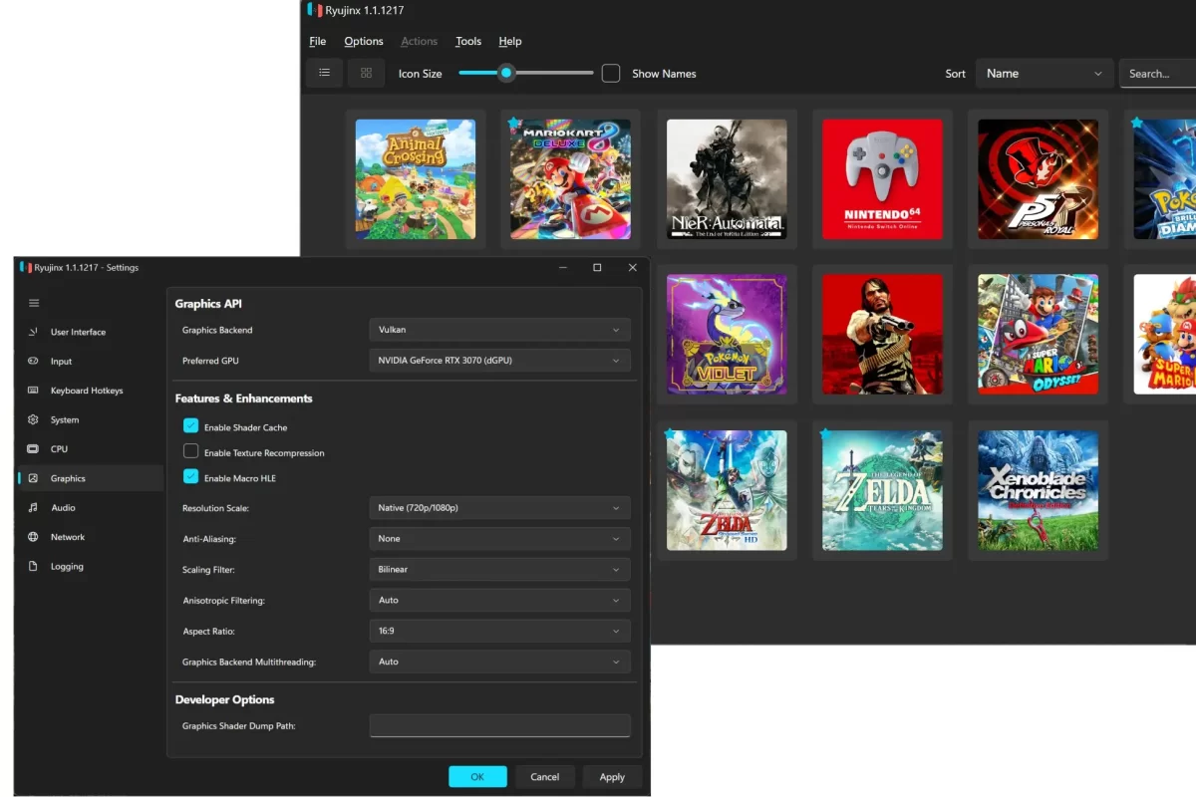The height and width of the screenshot is (797, 1196).
Task: Select the Animal Crossing game thumbnail
Action: click(x=416, y=179)
